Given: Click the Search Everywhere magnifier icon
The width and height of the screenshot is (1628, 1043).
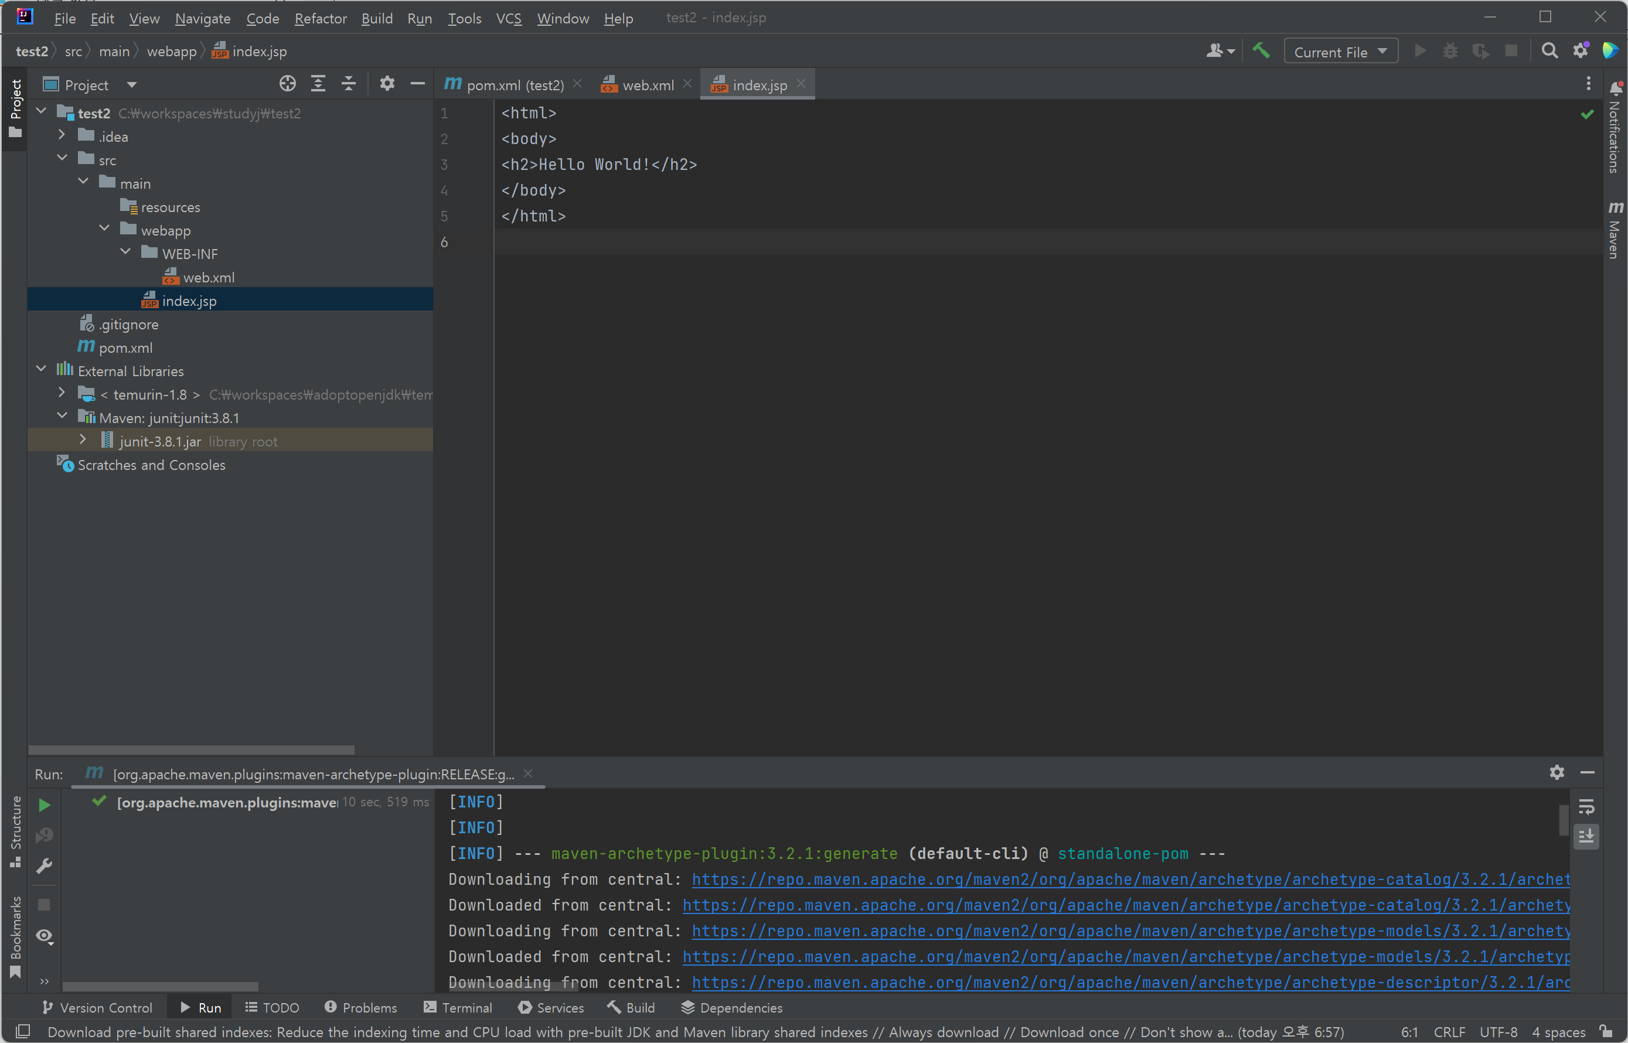Looking at the screenshot, I should pyautogui.click(x=1549, y=51).
